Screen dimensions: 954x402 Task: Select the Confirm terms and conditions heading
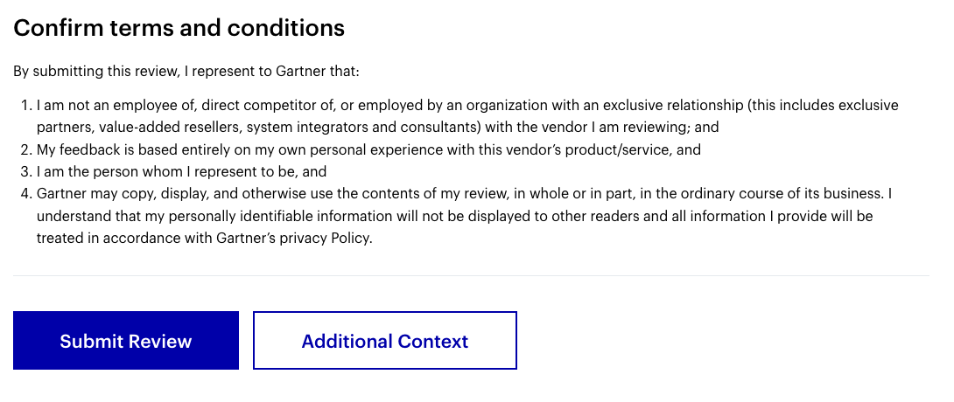coord(179,28)
